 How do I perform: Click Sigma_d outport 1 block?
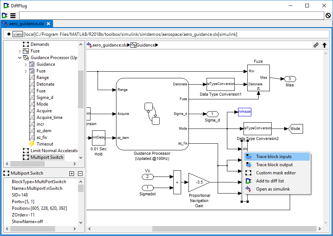[212, 114]
